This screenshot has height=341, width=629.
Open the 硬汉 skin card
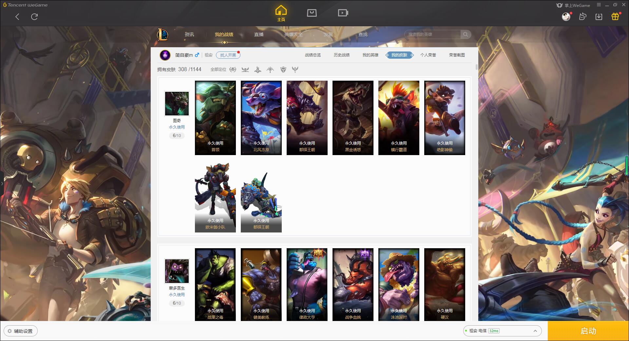coord(445,285)
